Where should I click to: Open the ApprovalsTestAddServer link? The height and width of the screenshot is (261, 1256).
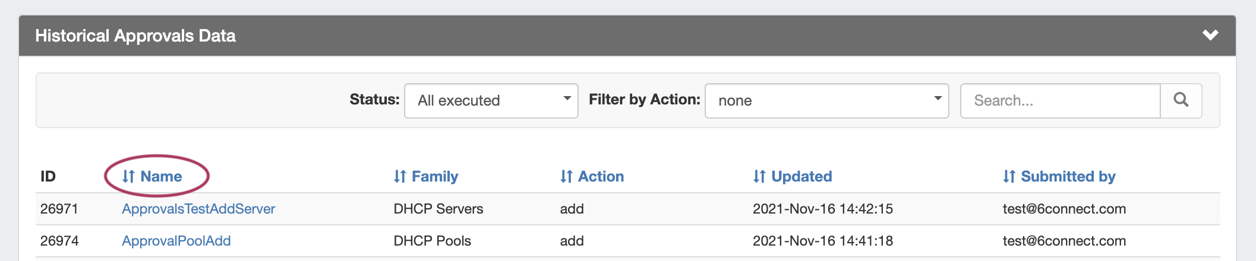(x=198, y=209)
